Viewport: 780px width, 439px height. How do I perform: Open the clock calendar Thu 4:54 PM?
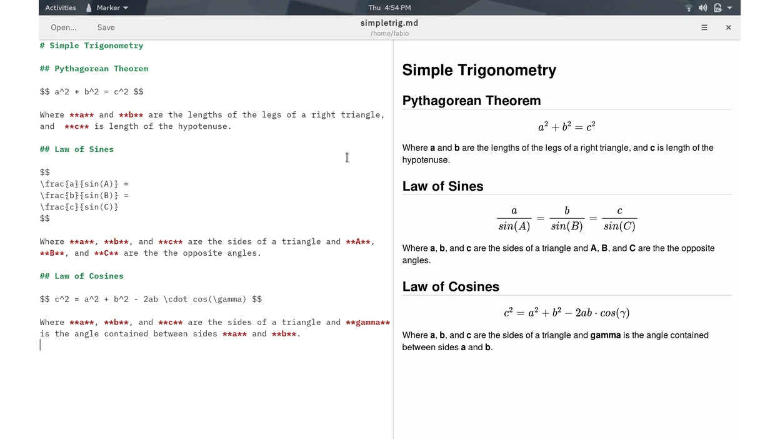tap(389, 8)
